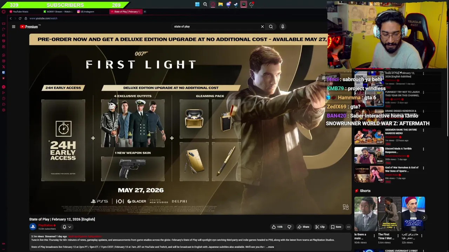Open 'Cosmic Overnight 2 First' video title
449x252 pixels.
coord(401,251)
